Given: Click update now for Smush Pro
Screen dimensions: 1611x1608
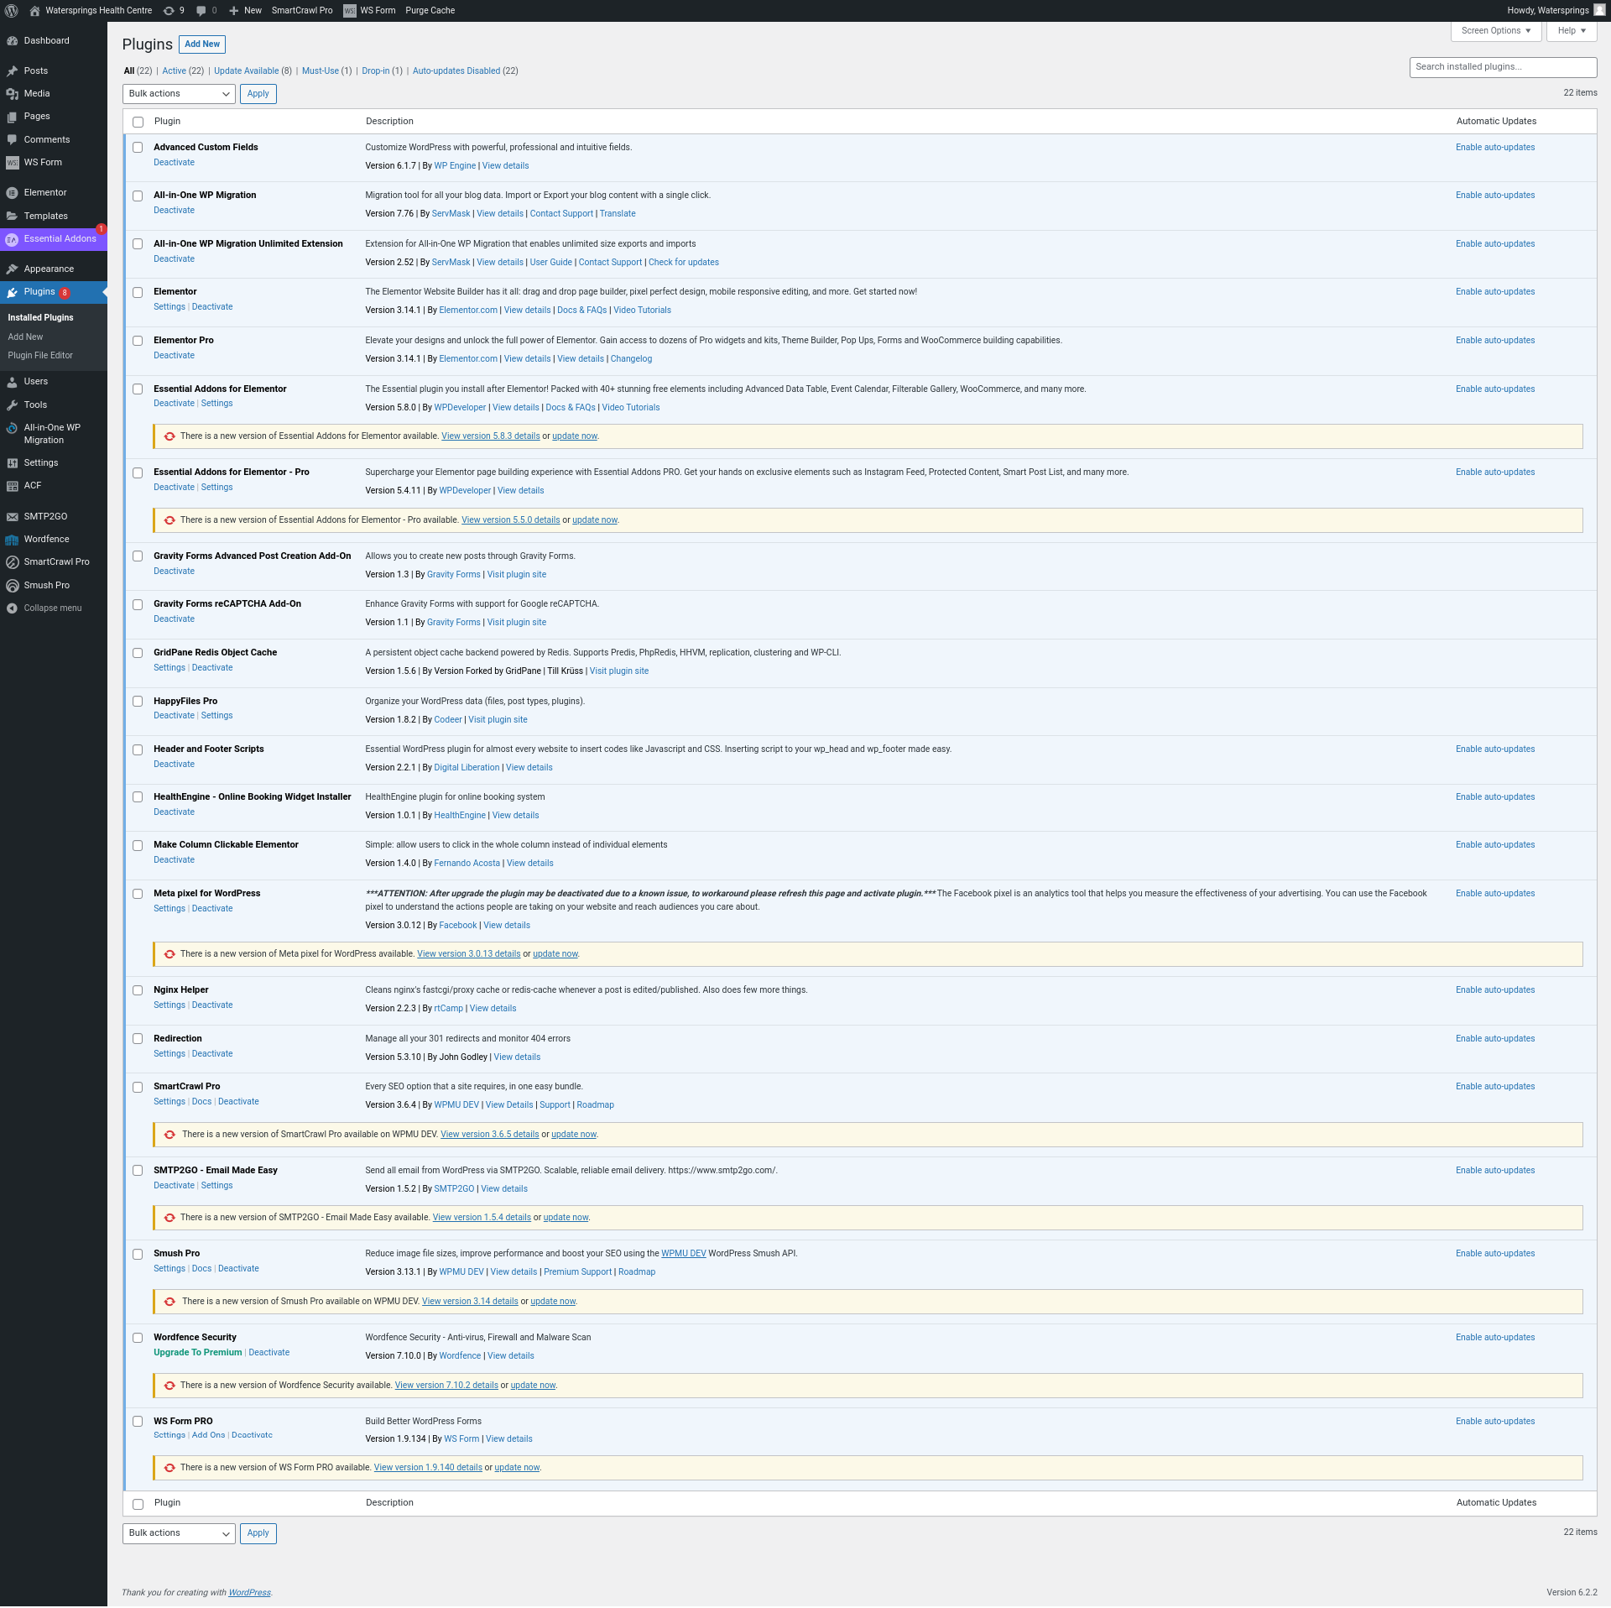Looking at the screenshot, I should (552, 1302).
